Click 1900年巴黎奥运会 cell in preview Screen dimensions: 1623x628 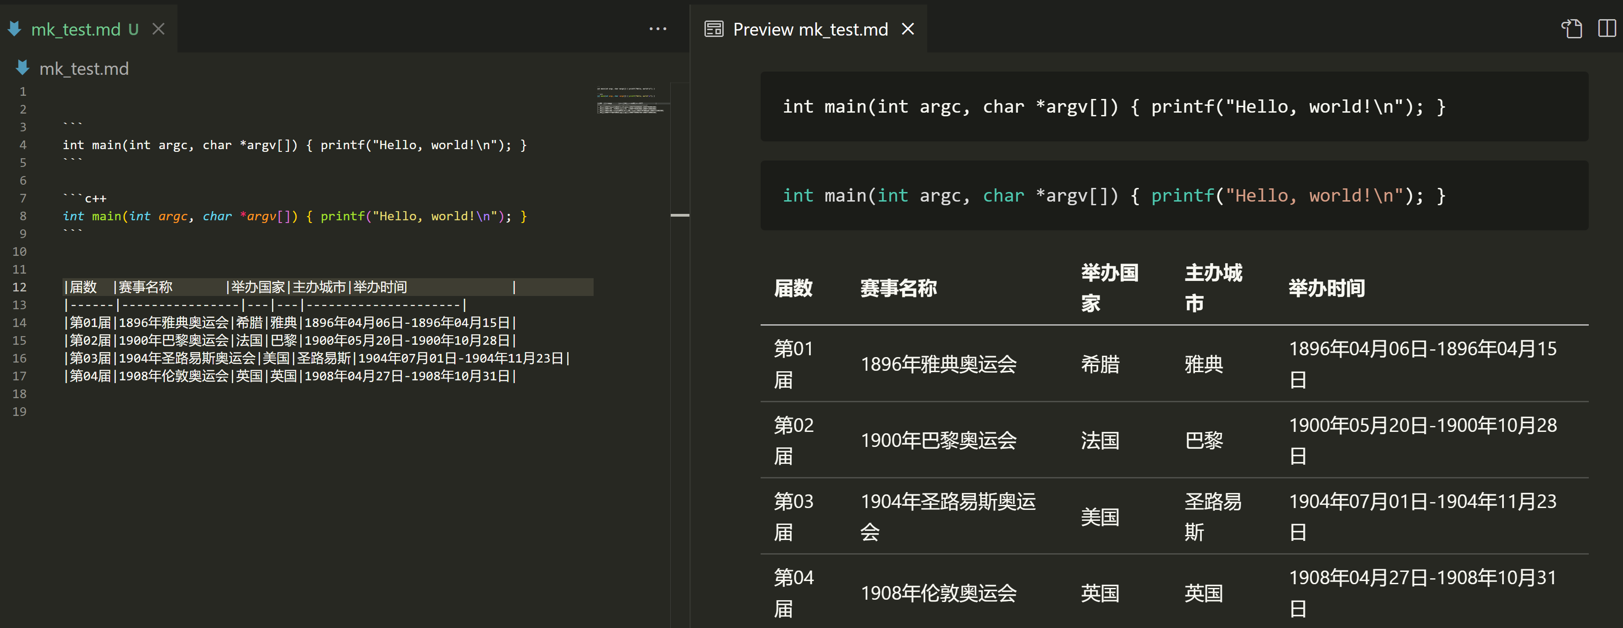click(938, 440)
